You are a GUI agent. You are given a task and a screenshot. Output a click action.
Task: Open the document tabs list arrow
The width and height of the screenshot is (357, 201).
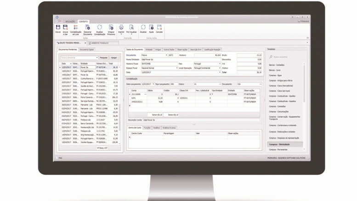(307, 43)
